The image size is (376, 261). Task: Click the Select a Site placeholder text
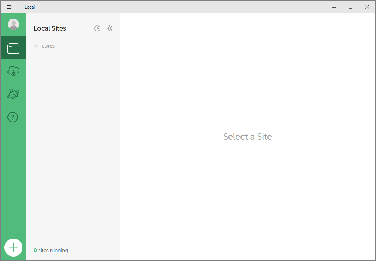coord(248,137)
